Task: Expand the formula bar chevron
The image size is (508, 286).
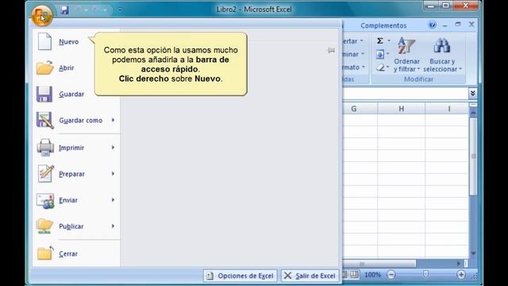Action: [472, 94]
